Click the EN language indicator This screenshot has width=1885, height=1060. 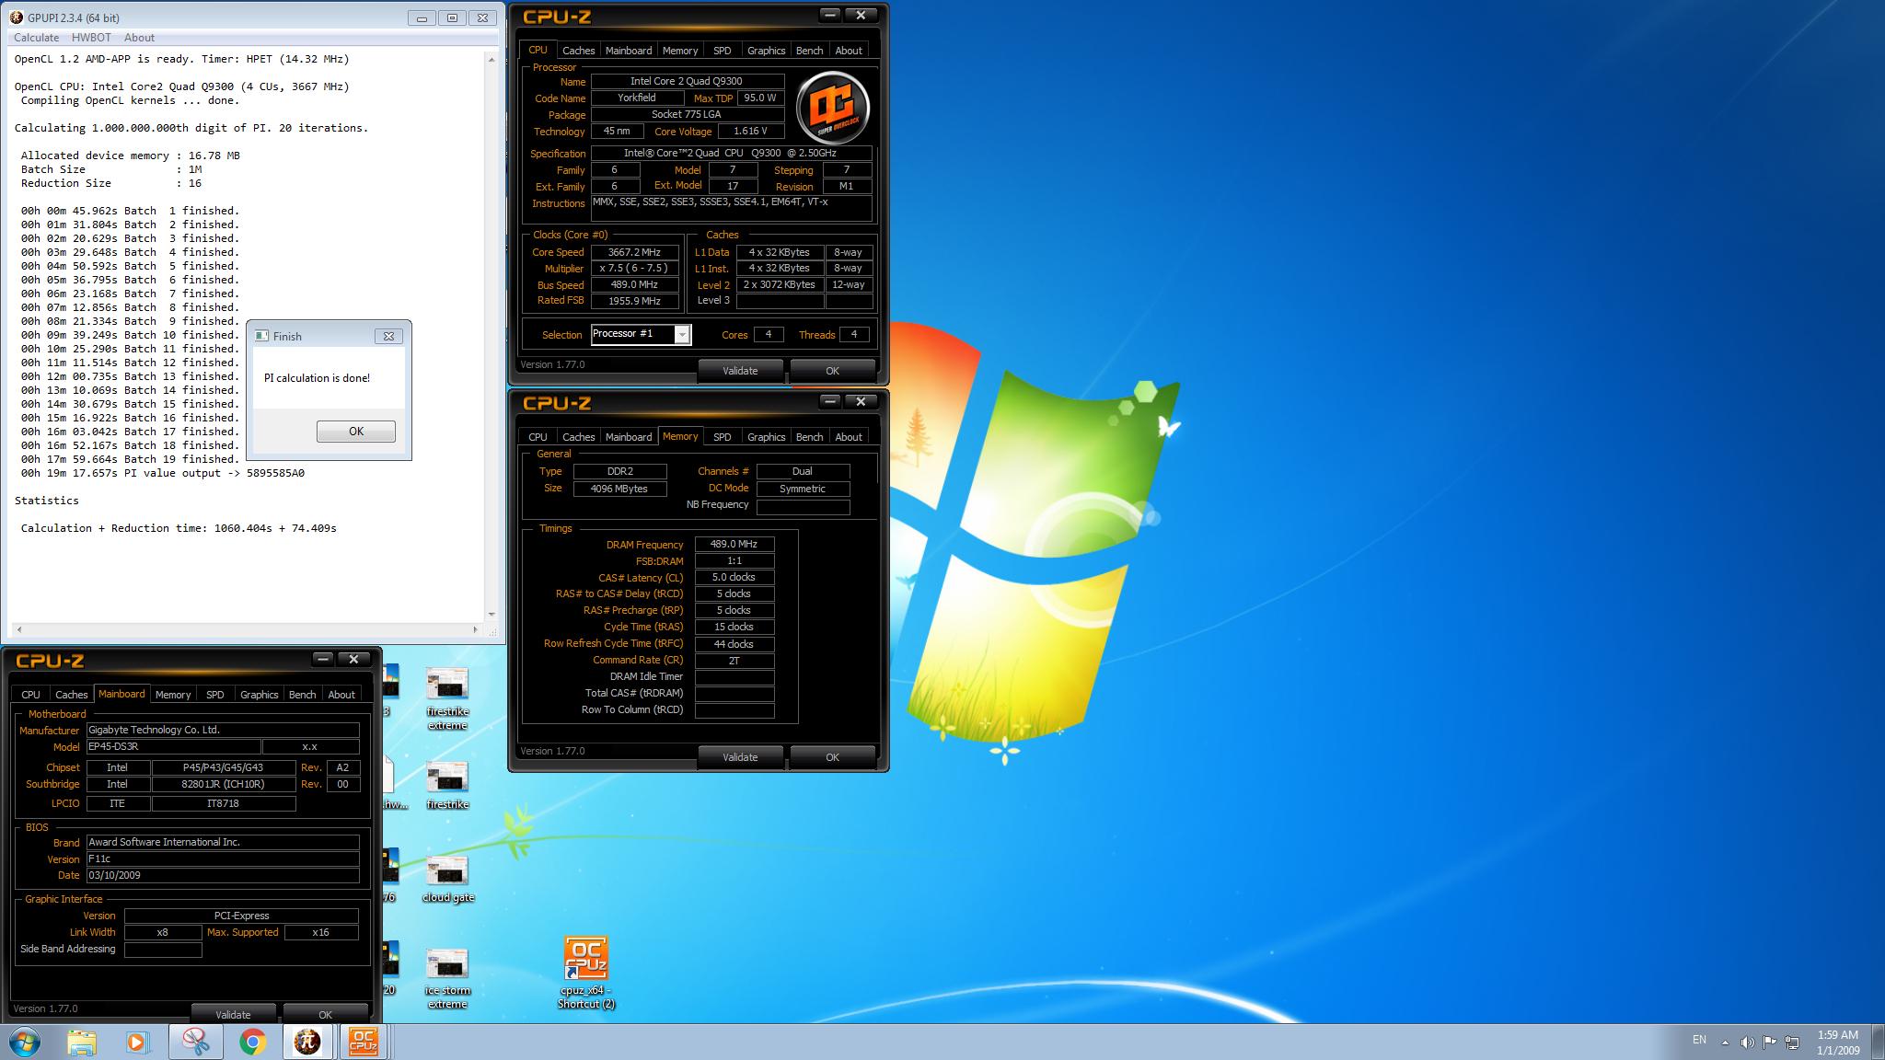pos(1699,1040)
